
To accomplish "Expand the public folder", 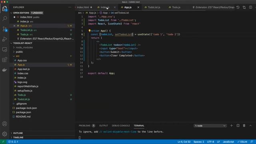I will [x=14, y=52].
